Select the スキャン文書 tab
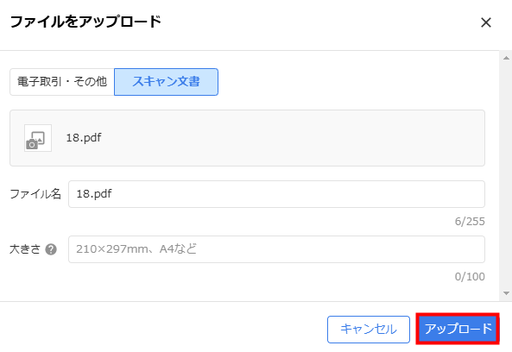This screenshot has height=352, width=512. click(166, 82)
